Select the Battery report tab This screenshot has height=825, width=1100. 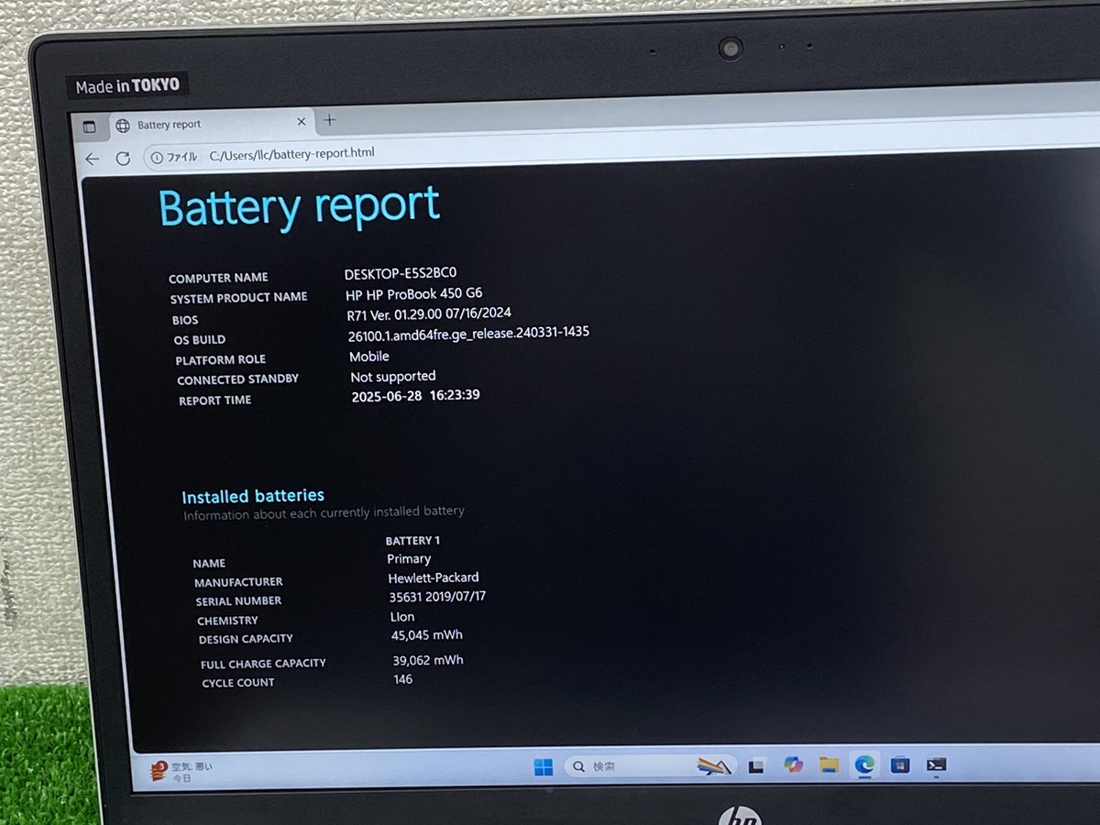pos(212,124)
